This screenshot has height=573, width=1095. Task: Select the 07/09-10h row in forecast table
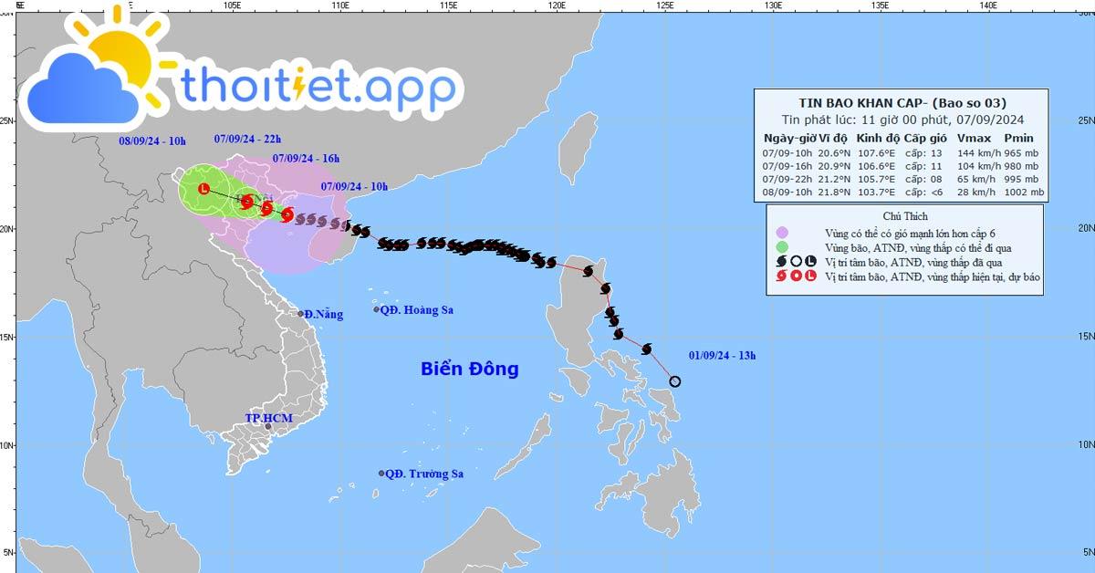899,153
